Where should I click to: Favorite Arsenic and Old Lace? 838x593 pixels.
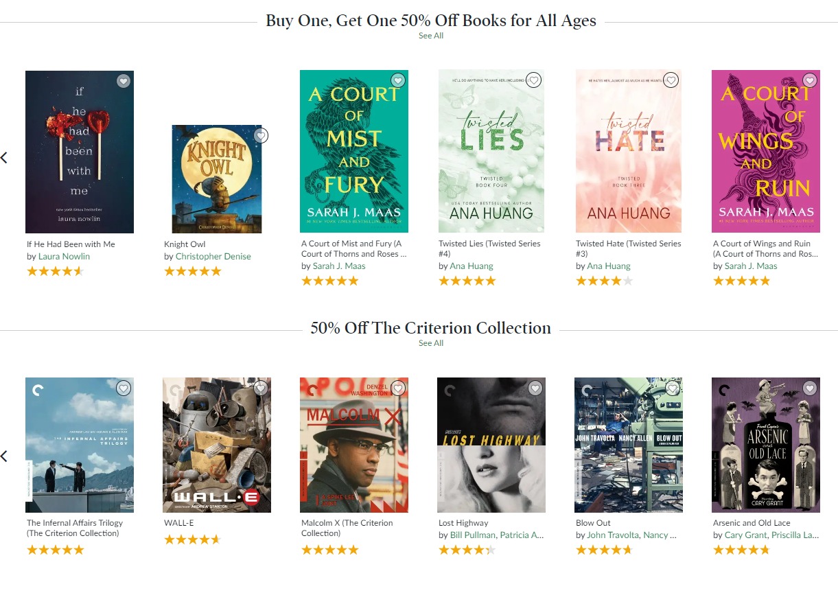[x=810, y=388]
